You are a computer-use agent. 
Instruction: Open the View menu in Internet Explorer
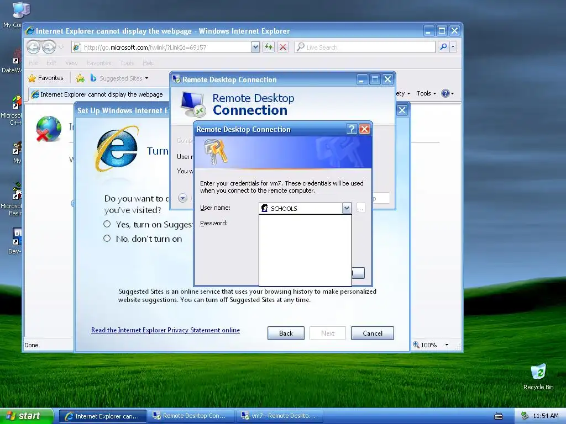click(71, 63)
